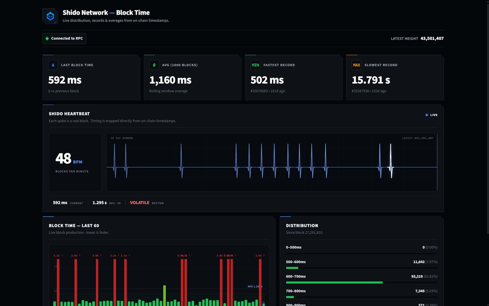Viewport: 489px width, 306px height.
Task: Click the SHIDO HEARTBEAT heading
Action: (x=69, y=114)
